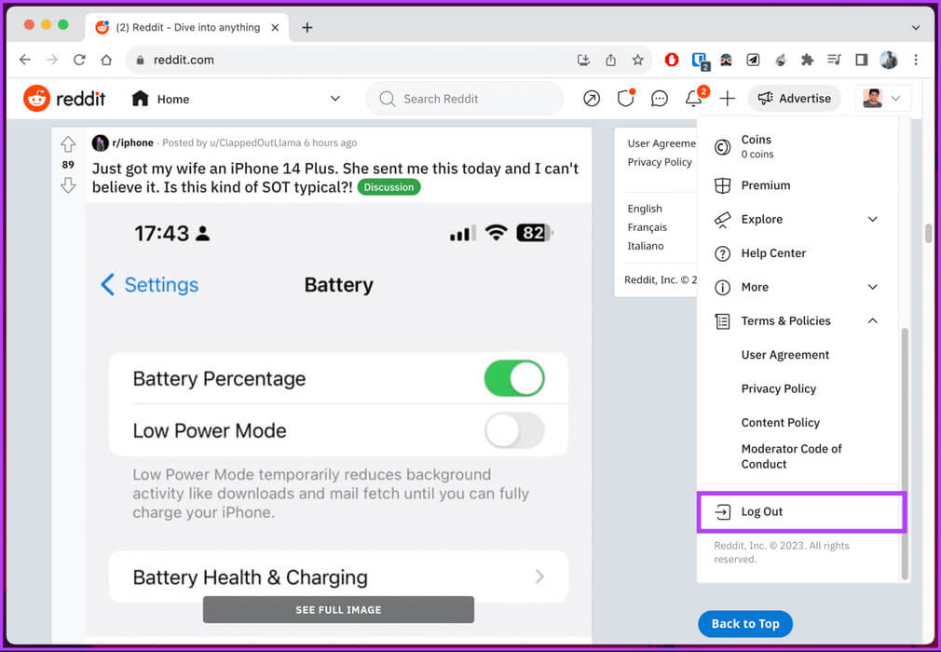941x652 pixels.
Task: Open User Agreement in the user menu
Action: (x=784, y=355)
